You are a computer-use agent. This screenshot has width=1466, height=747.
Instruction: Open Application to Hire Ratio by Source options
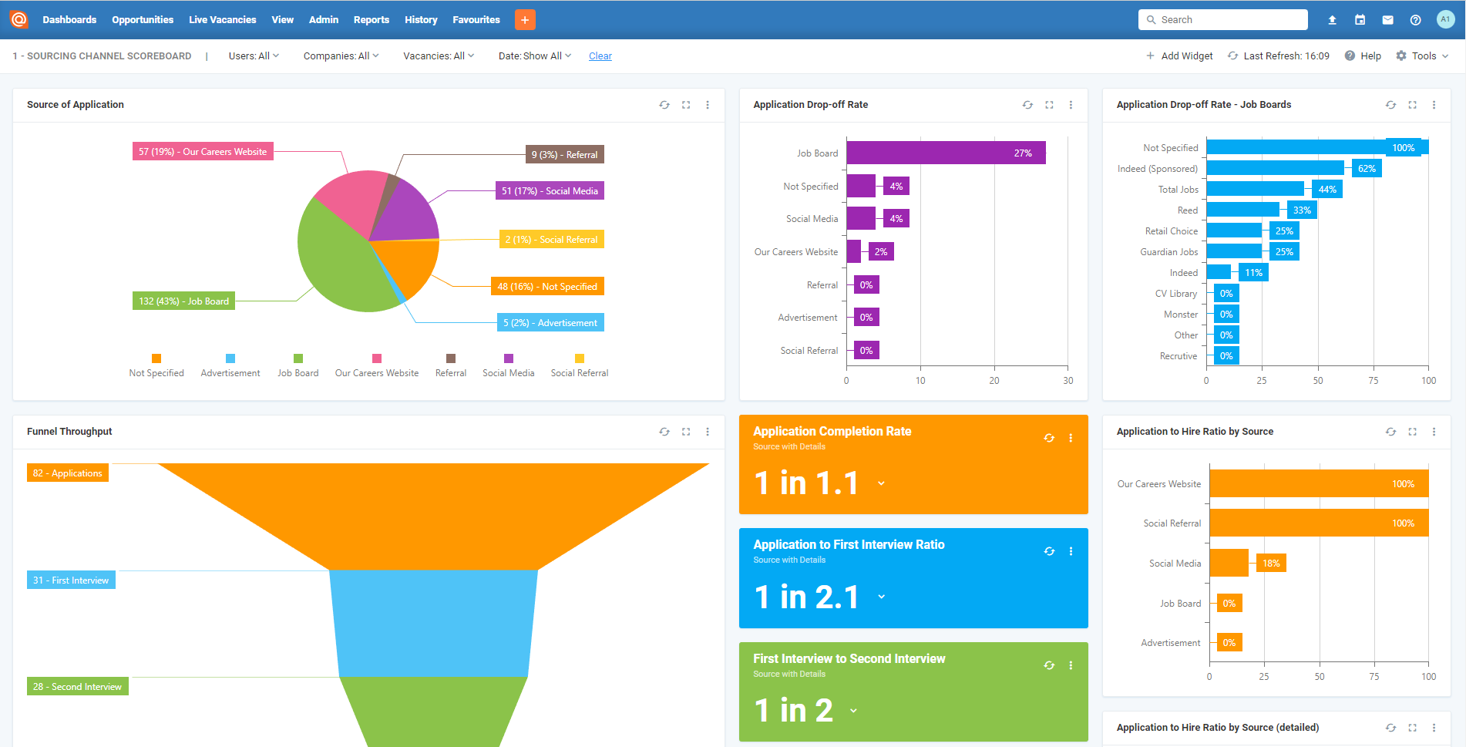click(x=1434, y=432)
